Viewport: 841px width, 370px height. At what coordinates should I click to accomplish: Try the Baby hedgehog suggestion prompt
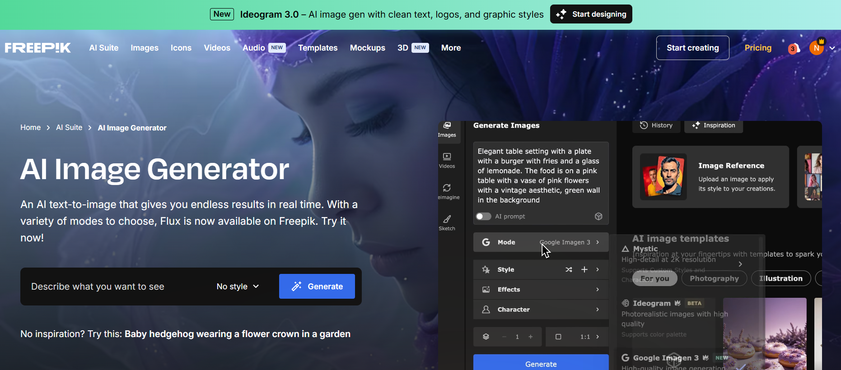238,334
